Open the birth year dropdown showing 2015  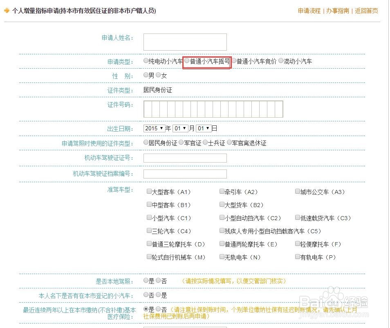click(155, 128)
